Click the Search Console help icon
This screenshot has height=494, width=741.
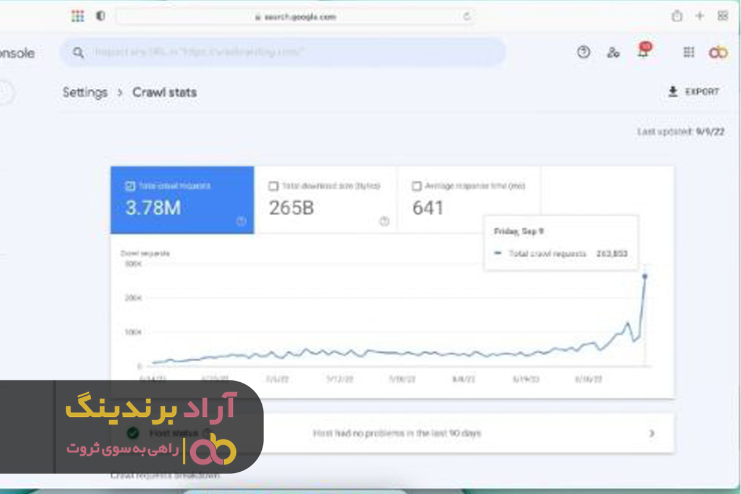pos(584,52)
